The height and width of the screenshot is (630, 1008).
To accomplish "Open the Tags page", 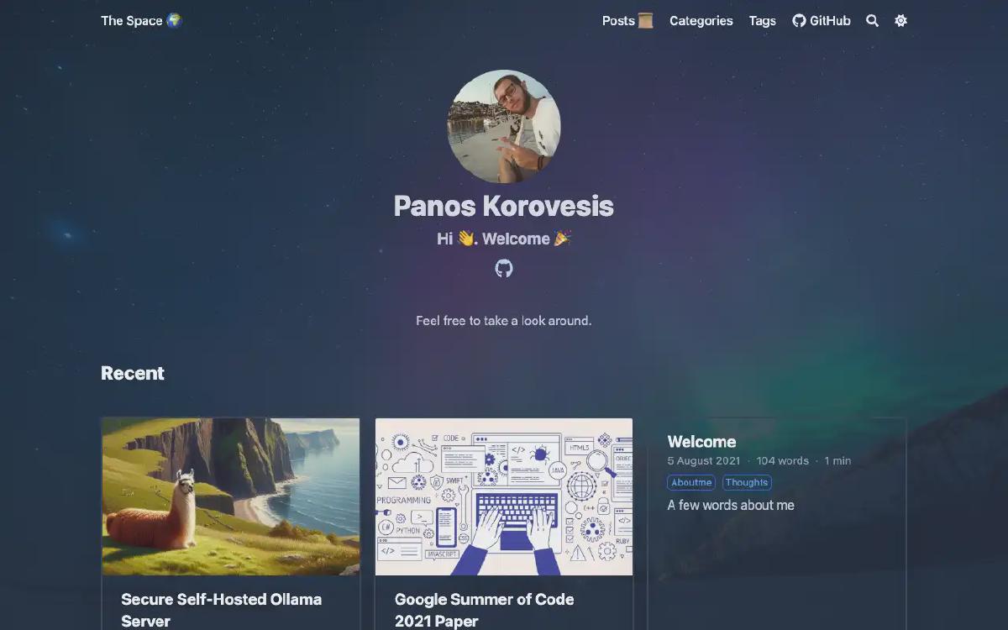I will tap(762, 21).
